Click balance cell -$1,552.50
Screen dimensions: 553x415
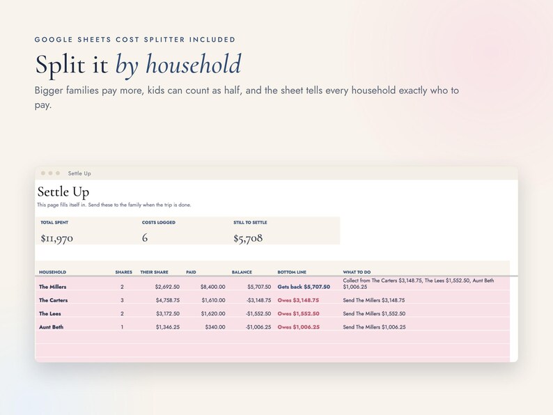click(258, 314)
